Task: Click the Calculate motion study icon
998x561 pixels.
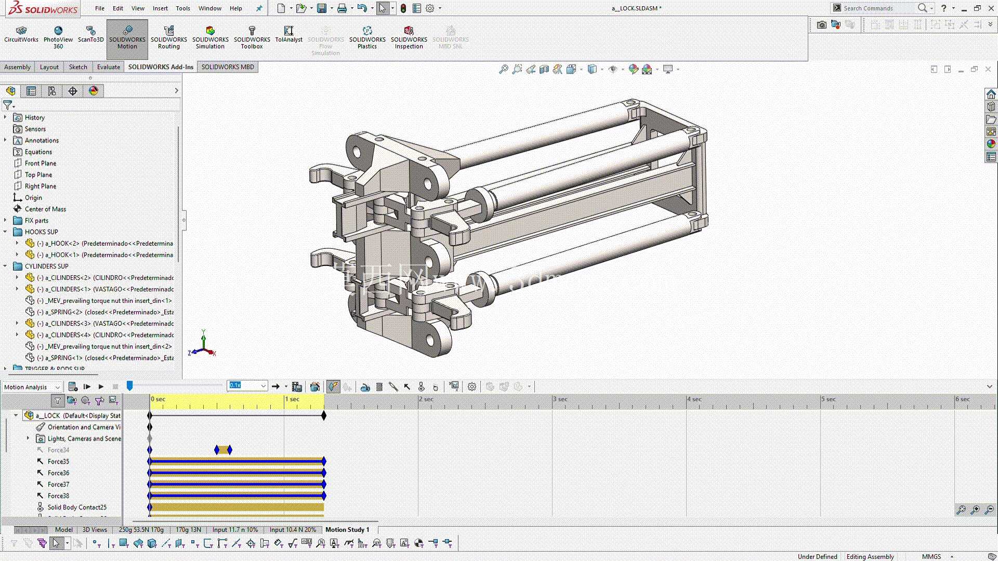Action: 73,386
